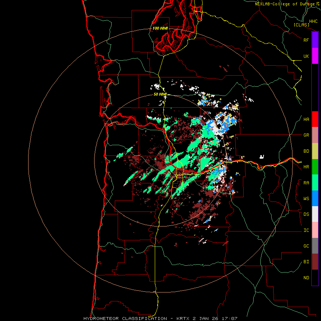Click the DS white legend swatch
This screenshot has width=321, height=321.
pos(315,214)
